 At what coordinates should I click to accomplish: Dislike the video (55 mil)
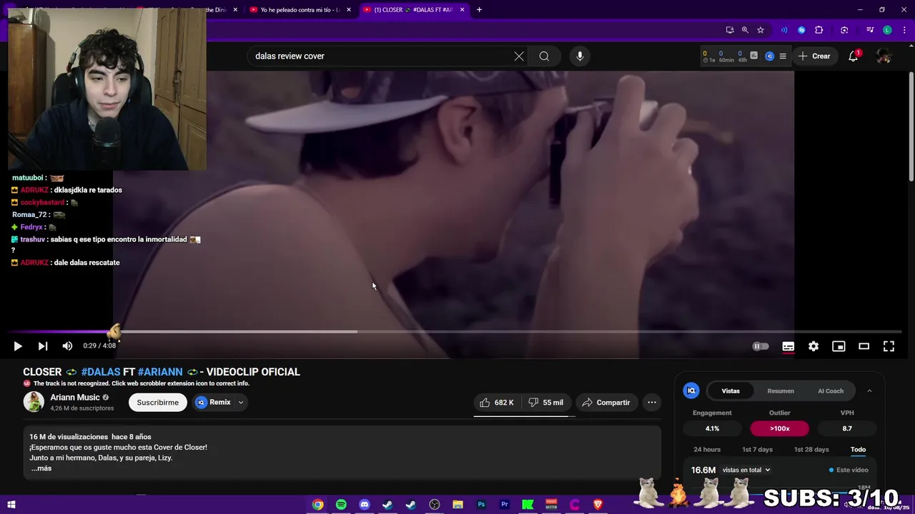pos(545,403)
